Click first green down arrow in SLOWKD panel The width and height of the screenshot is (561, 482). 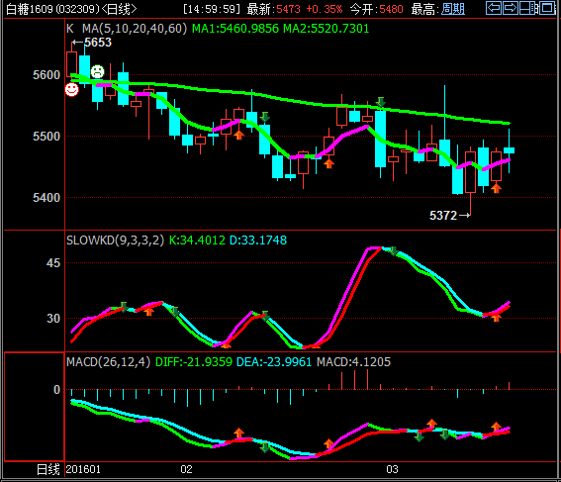tap(124, 307)
